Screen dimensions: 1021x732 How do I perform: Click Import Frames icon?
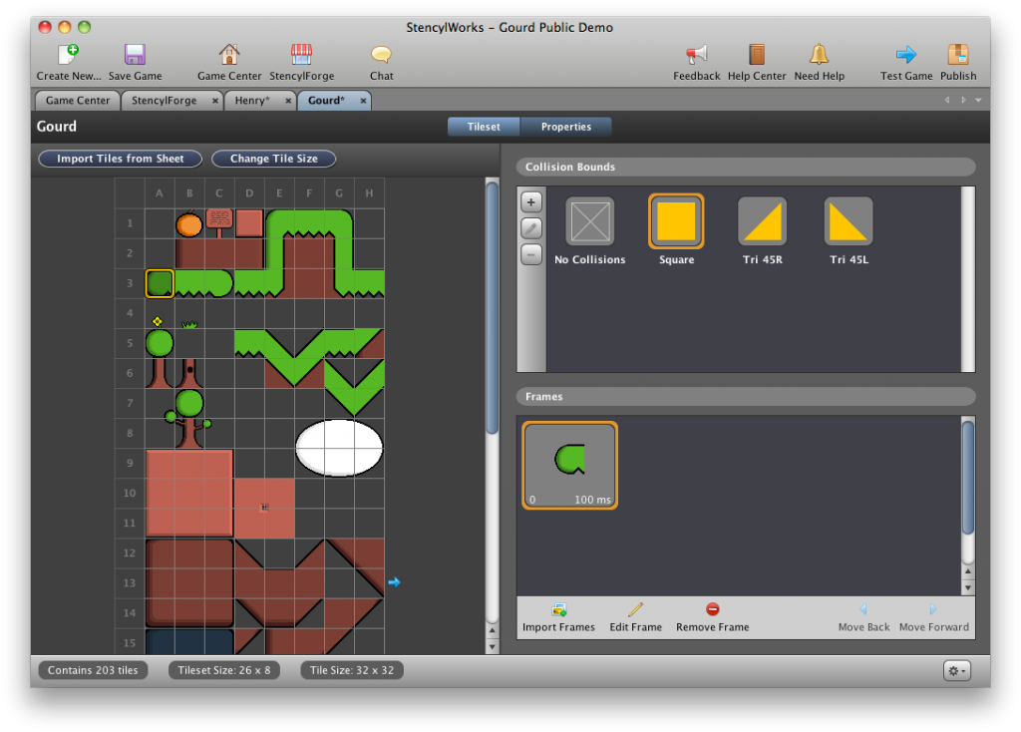[558, 609]
